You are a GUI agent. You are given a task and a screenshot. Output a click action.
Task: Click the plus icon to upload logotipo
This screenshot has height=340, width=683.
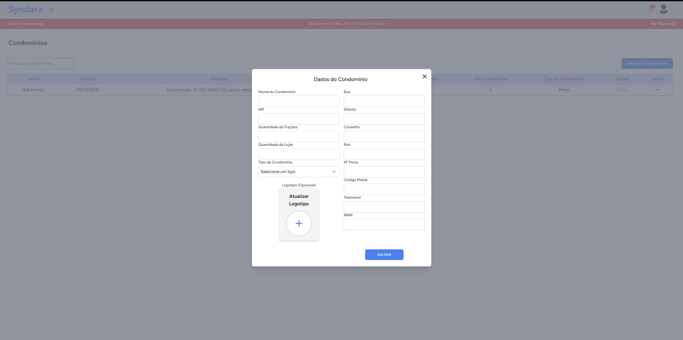pyautogui.click(x=299, y=223)
